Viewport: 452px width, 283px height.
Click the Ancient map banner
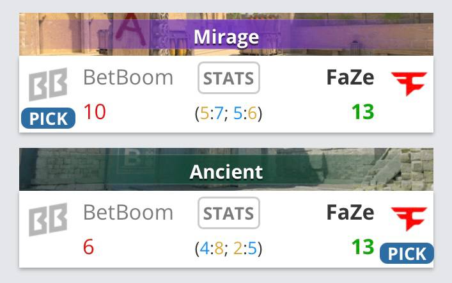coord(226,169)
